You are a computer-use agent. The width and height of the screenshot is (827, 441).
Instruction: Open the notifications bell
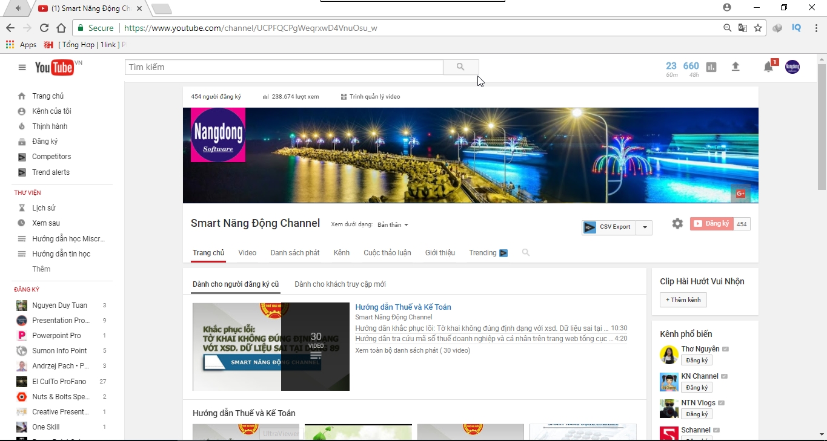[768, 67]
